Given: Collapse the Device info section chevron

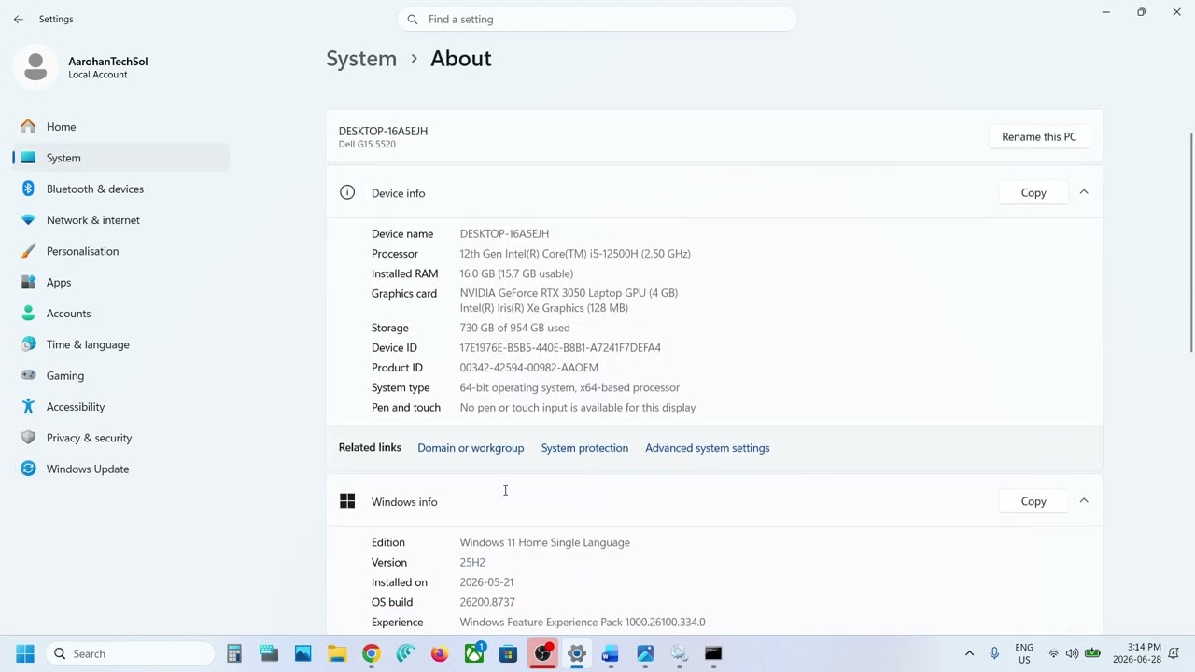Looking at the screenshot, I should tap(1084, 192).
